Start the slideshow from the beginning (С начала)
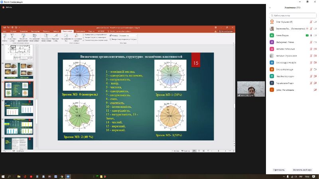 coord(4,37)
